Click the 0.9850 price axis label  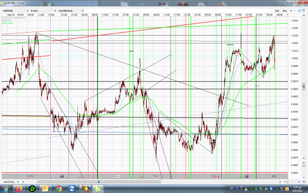(x=295, y=173)
